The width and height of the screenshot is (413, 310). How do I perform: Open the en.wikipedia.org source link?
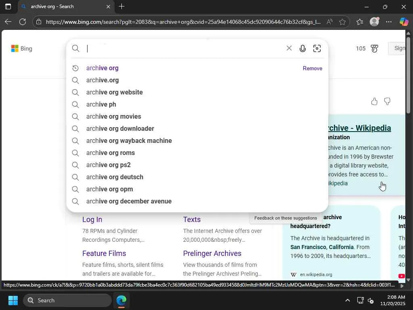(316, 274)
